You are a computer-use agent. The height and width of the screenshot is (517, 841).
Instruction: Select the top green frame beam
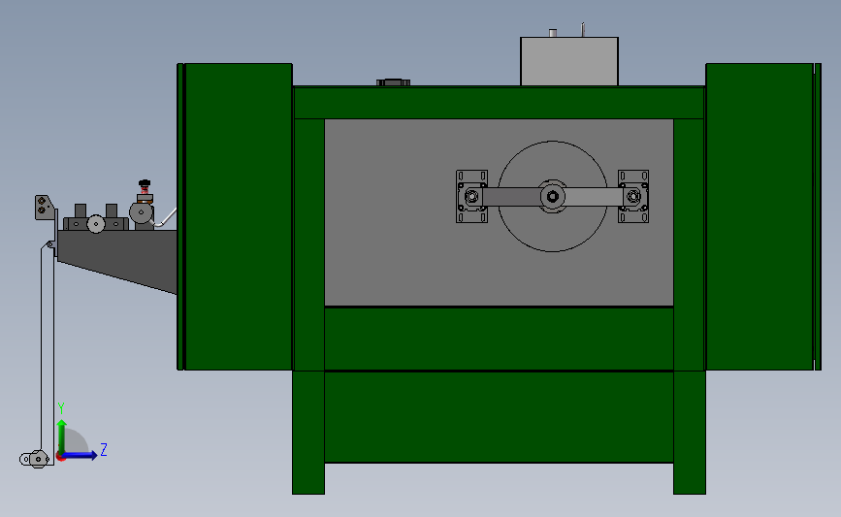[499, 103]
